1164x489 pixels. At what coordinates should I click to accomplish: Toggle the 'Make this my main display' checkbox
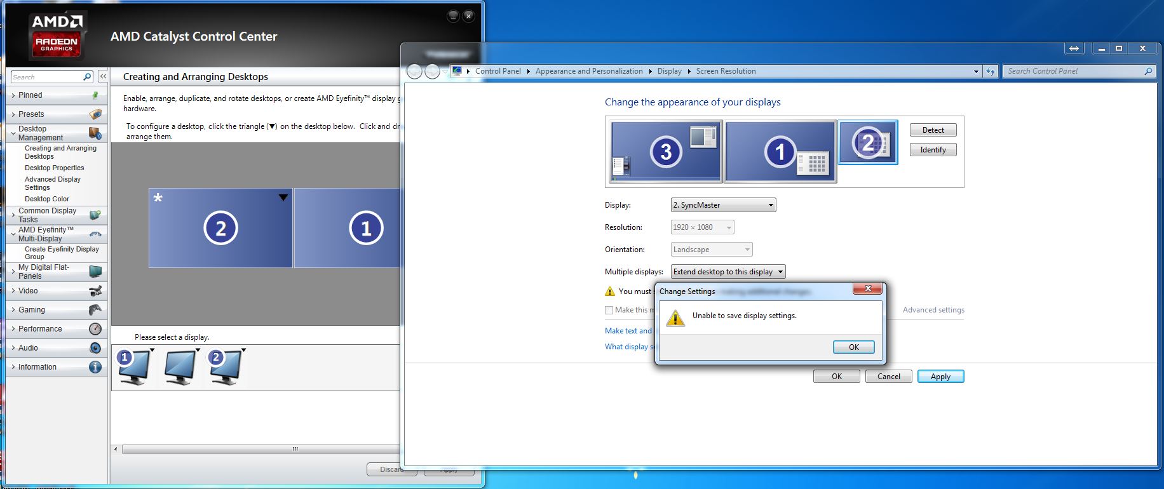[x=609, y=310]
